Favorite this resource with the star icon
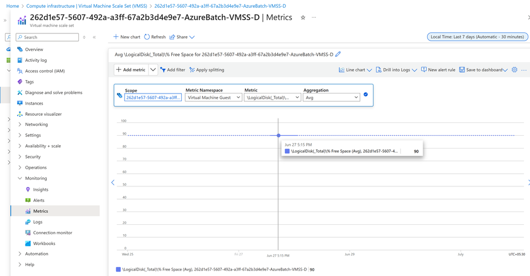Viewport: 530px width, 276px height. [x=303, y=18]
